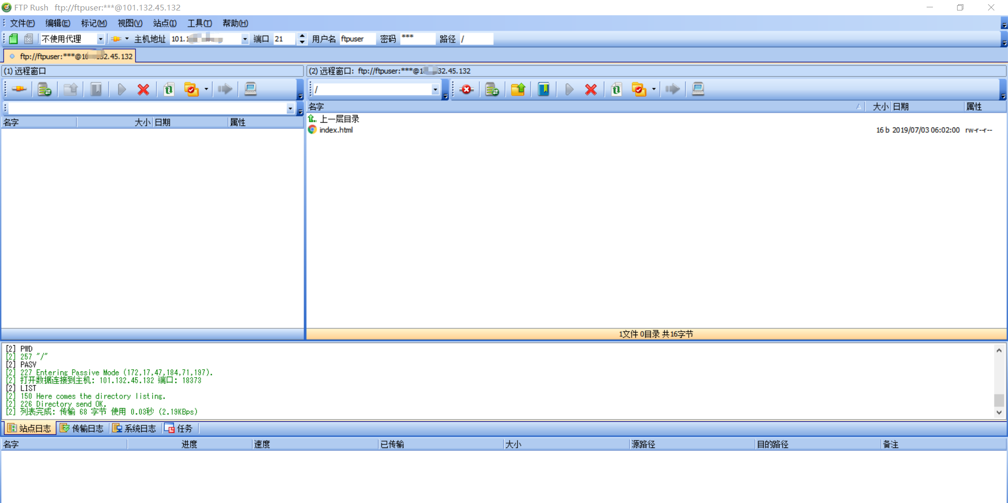Click the red X abort icon in right pane
The height and width of the screenshot is (503, 1008).
coord(591,90)
